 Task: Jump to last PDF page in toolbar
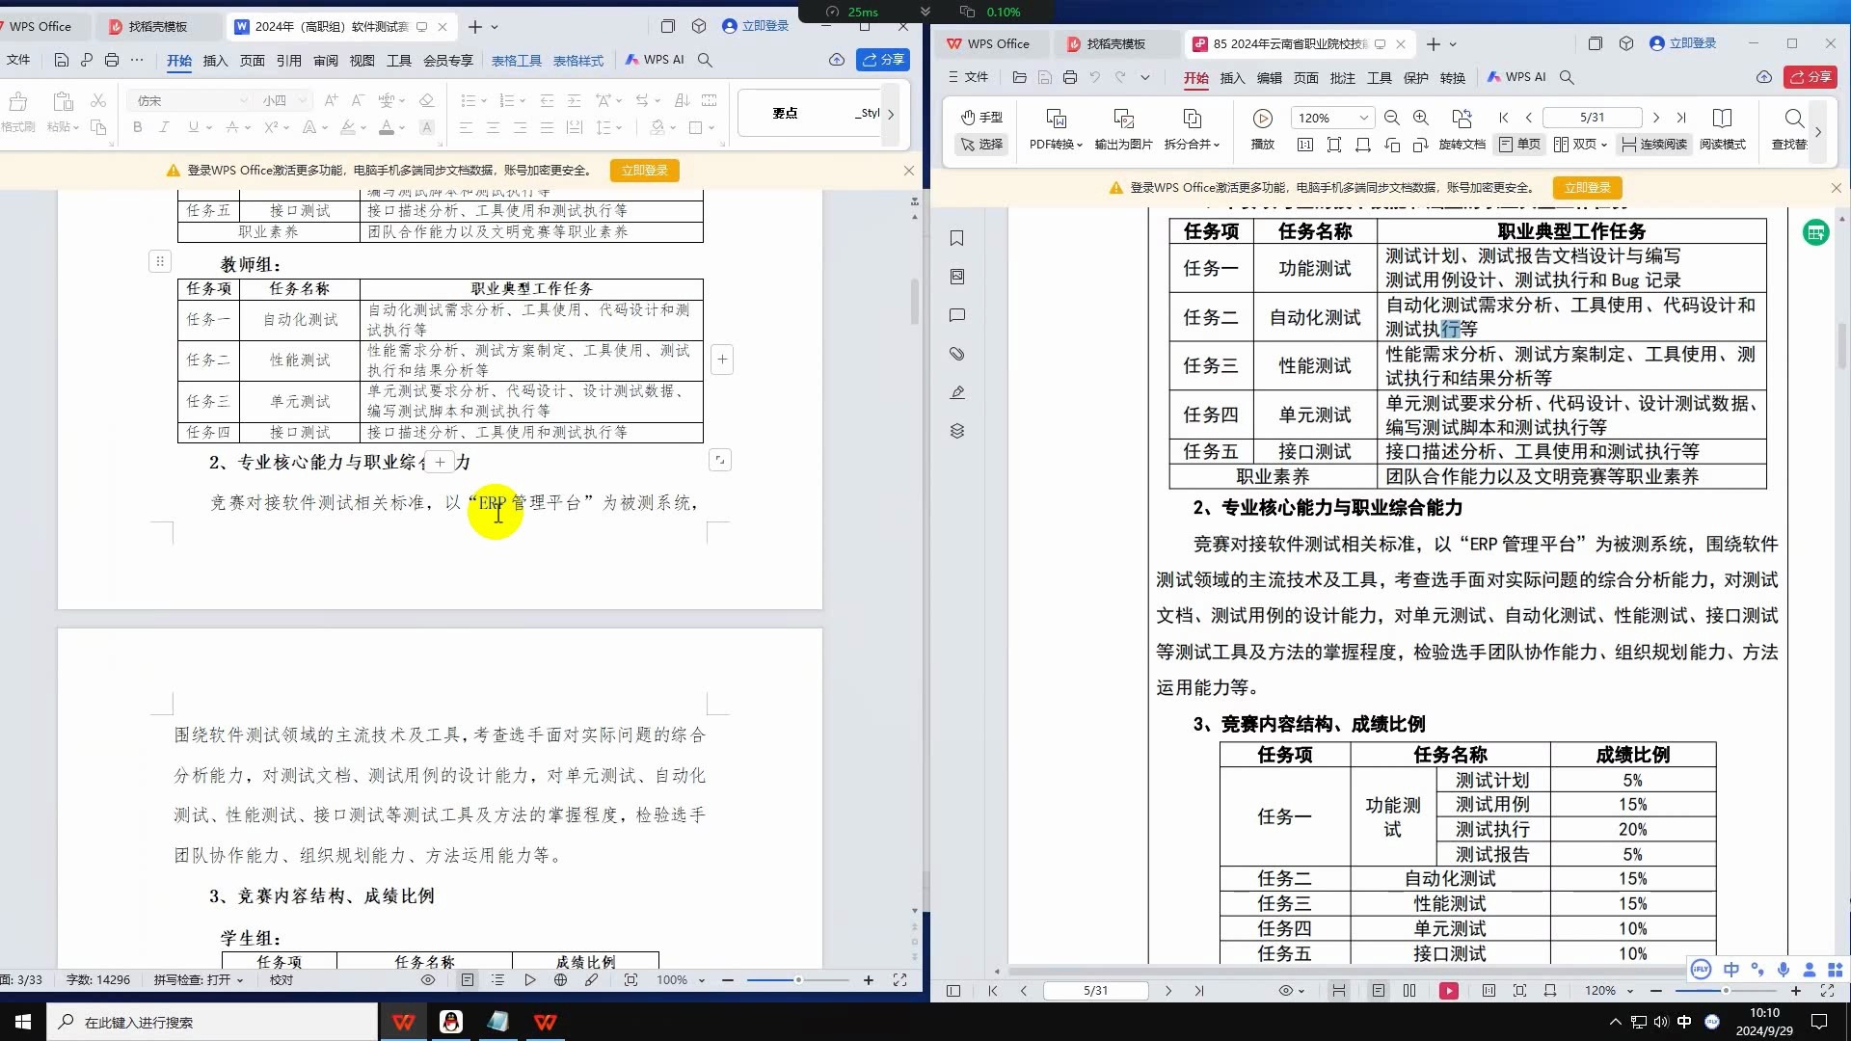pos(1681,118)
